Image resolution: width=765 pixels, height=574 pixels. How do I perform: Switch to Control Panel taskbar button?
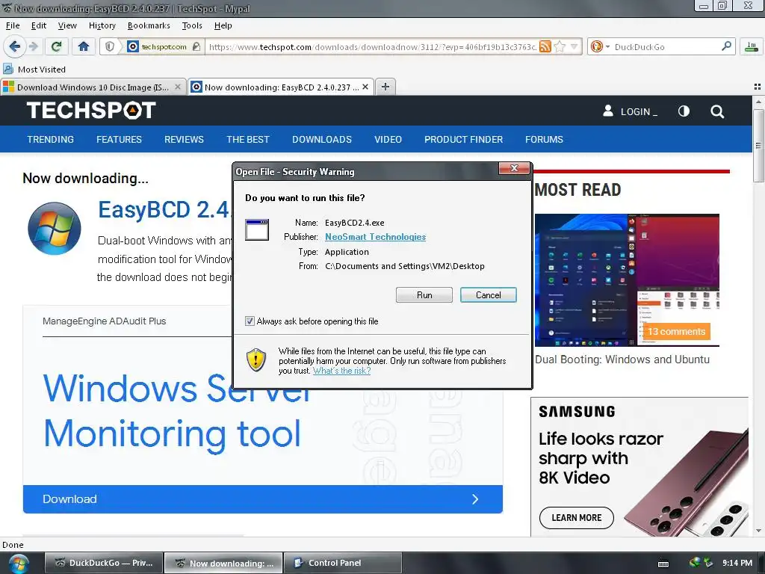coord(342,563)
